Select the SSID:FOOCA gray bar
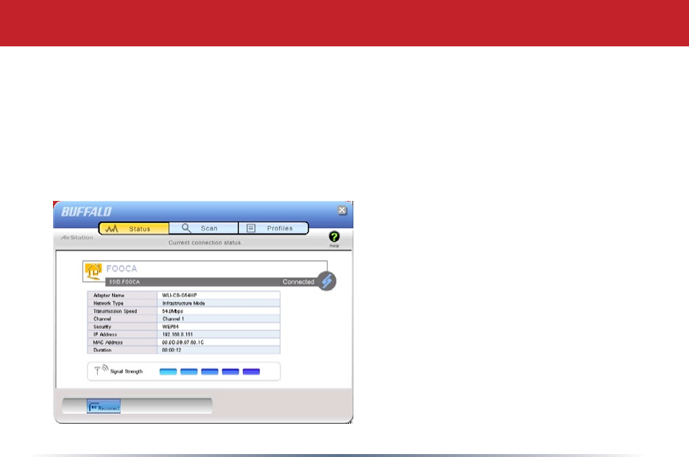 (x=211, y=282)
